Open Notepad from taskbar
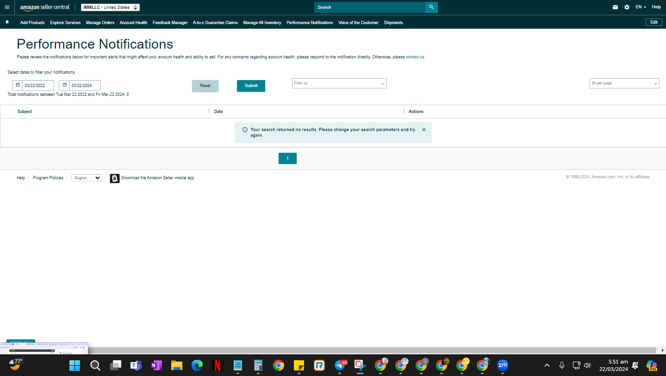 click(x=238, y=365)
